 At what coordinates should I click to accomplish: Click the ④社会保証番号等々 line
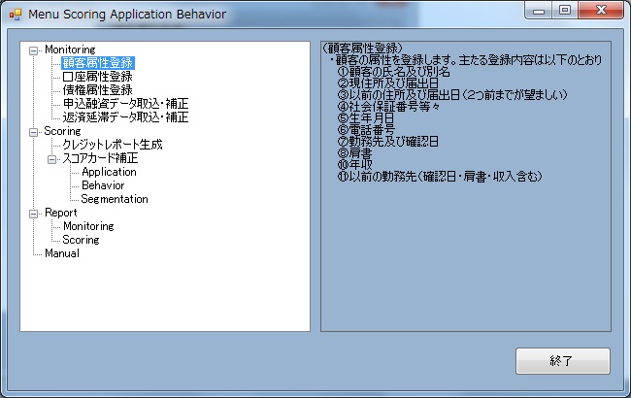[x=388, y=107]
